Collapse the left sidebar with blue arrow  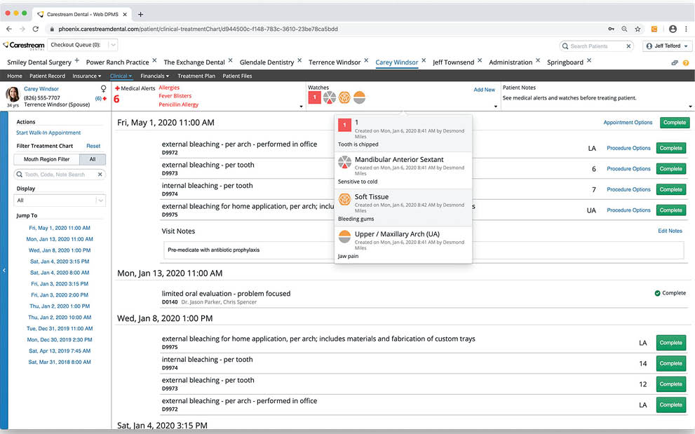pos(4,270)
